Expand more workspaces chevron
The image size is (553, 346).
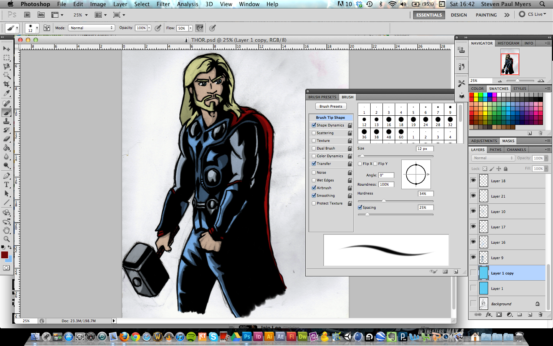pos(507,15)
